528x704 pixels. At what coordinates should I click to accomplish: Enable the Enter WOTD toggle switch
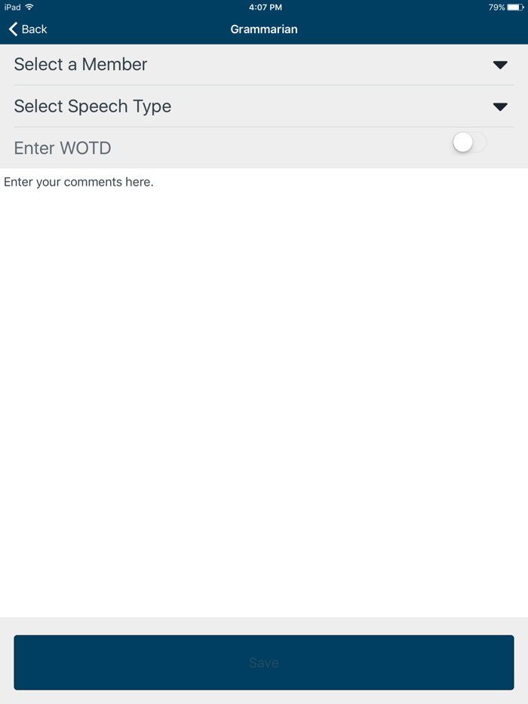coord(469,142)
